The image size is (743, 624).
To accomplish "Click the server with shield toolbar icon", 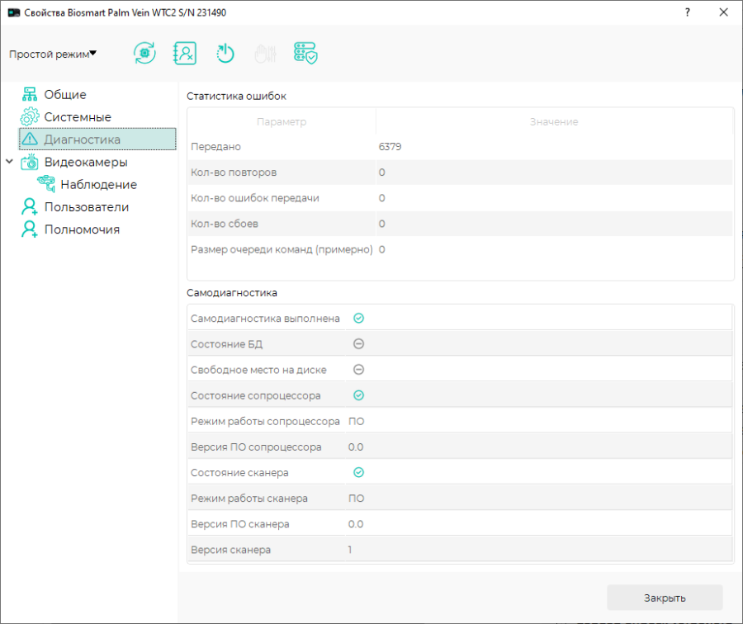I will (305, 53).
